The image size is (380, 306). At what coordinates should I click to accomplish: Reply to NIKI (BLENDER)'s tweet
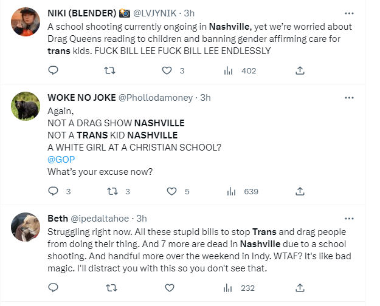coord(54,70)
